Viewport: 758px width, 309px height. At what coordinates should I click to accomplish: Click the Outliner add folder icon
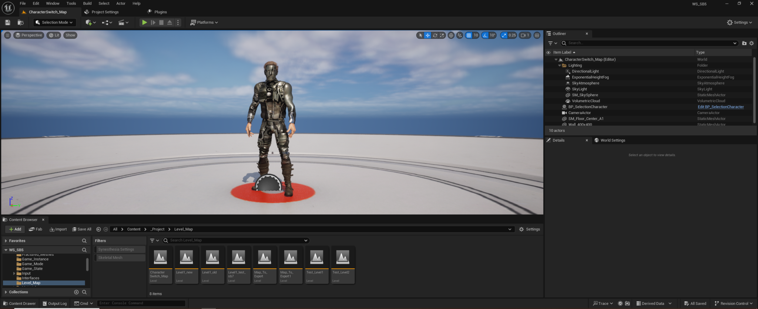pyautogui.click(x=744, y=43)
